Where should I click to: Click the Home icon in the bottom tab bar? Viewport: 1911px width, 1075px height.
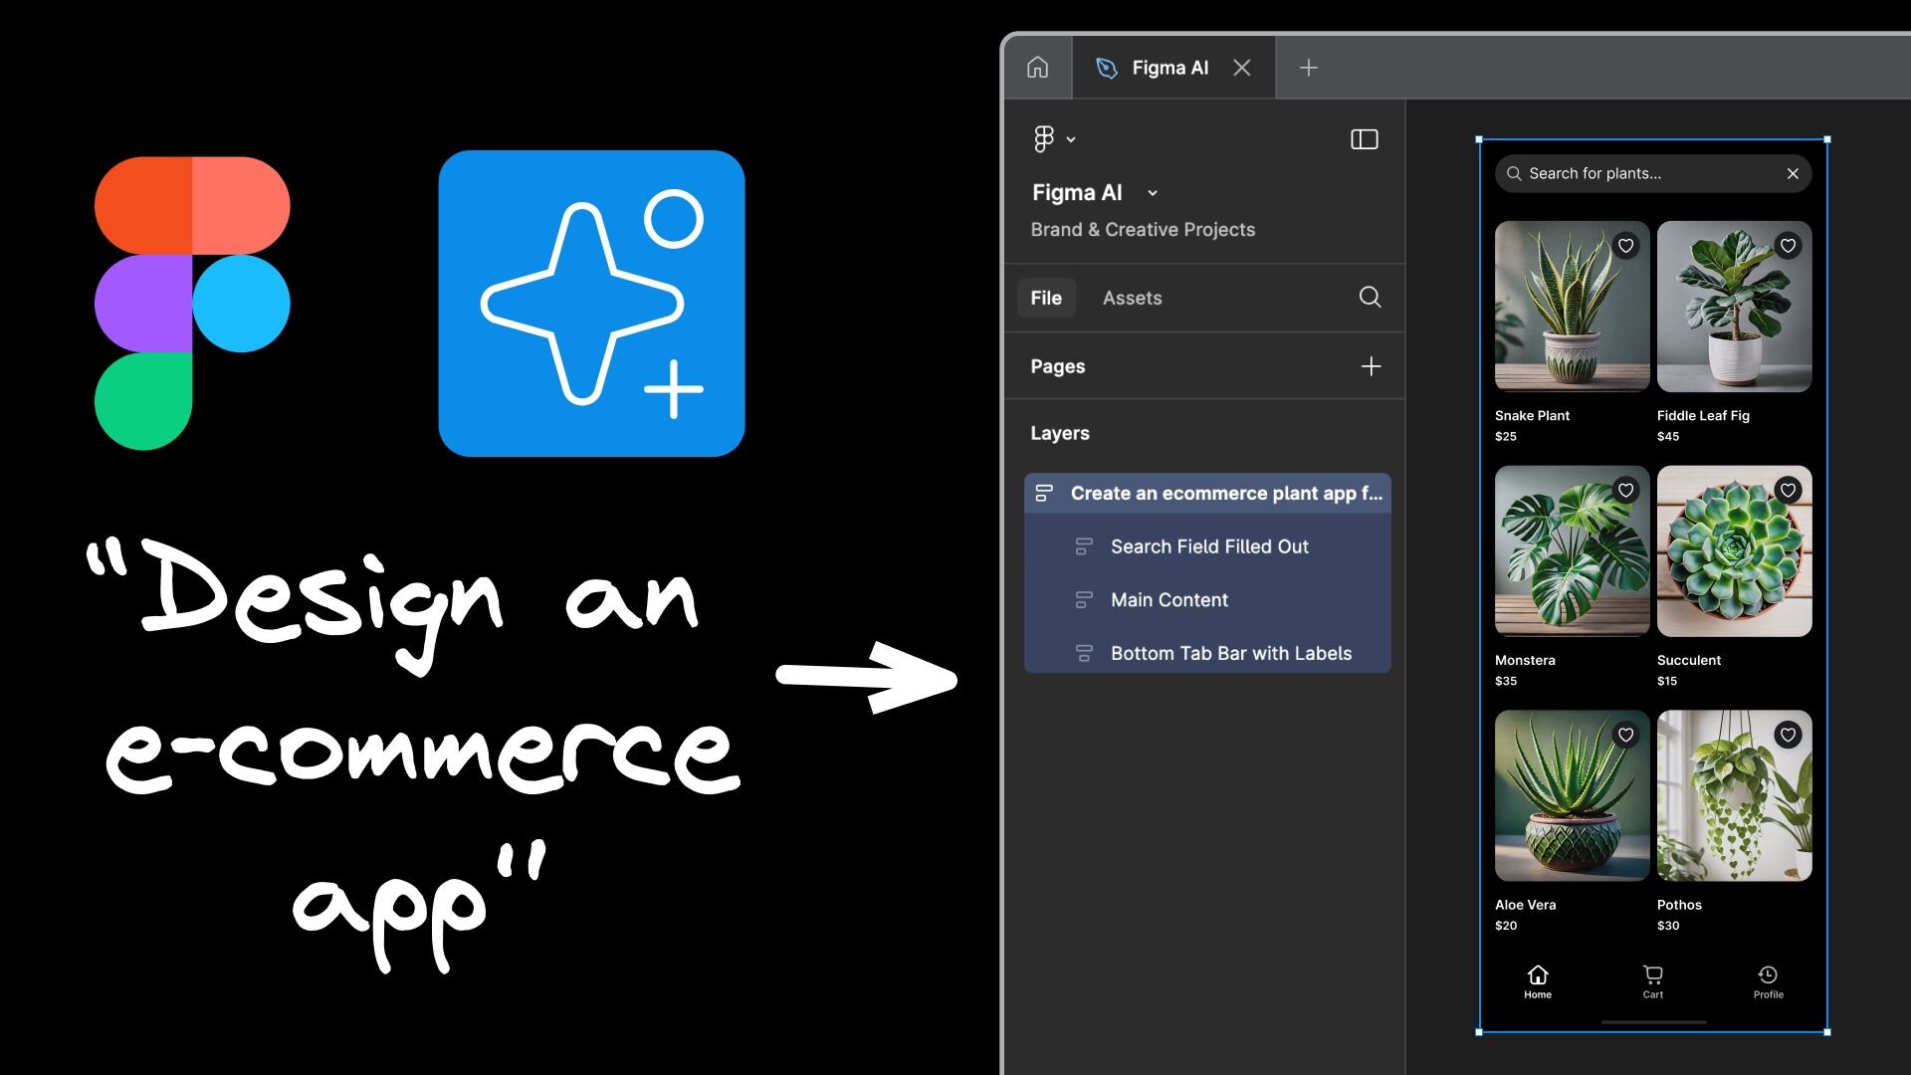coord(1537,975)
